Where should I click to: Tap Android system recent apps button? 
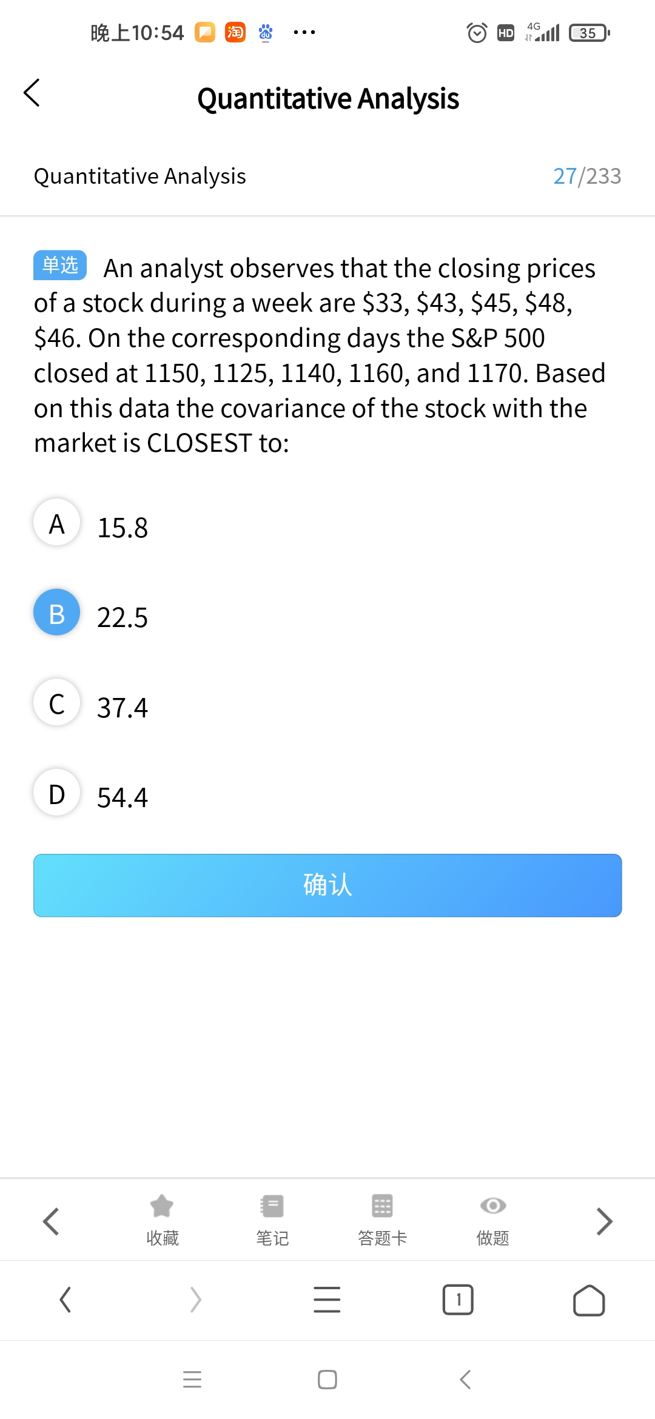click(x=192, y=1380)
